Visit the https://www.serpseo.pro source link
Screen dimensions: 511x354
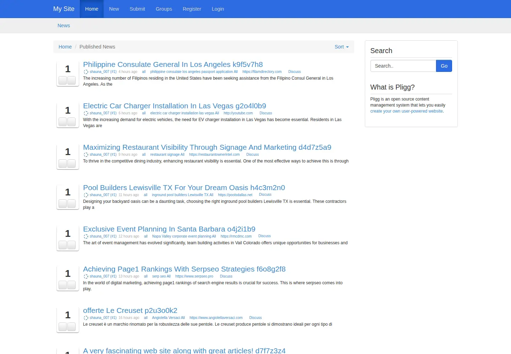(x=194, y=276)
